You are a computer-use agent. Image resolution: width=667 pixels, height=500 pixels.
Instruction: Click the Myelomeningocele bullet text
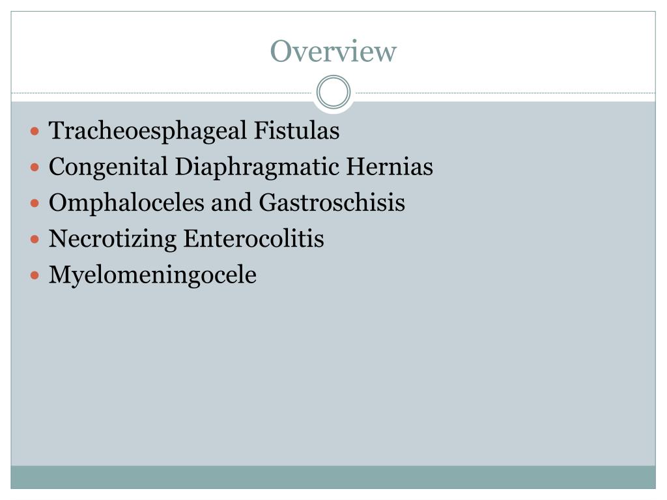click(152, 275)
